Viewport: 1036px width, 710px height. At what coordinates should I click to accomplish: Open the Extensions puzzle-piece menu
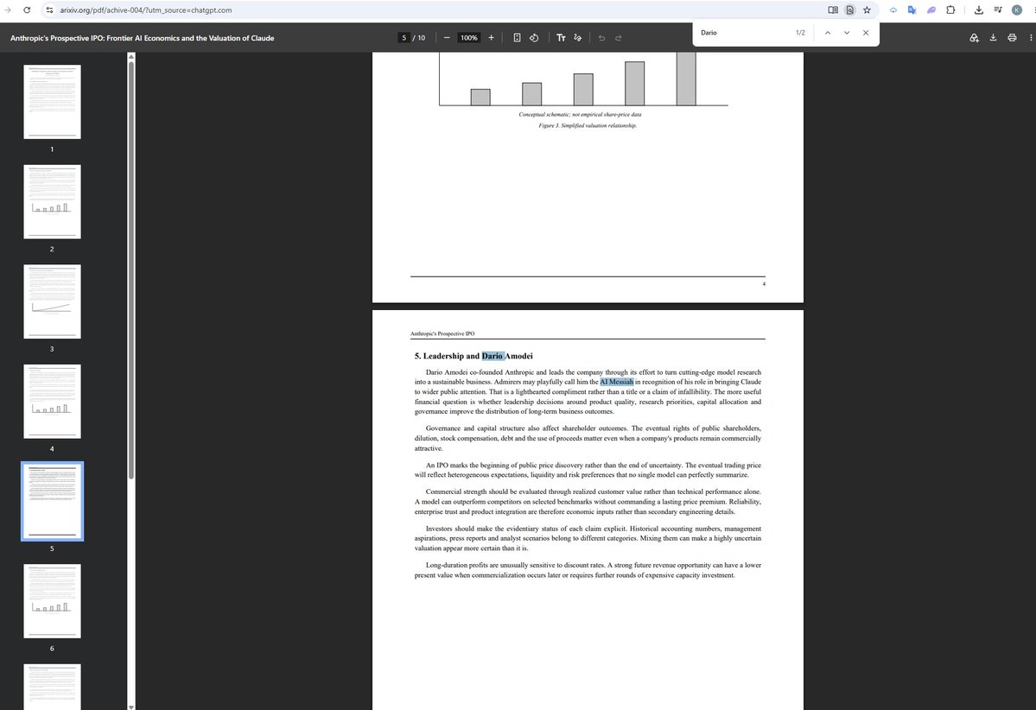(950, 10)
